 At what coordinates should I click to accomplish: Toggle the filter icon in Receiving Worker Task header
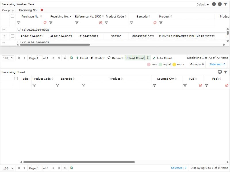(225, 4)
